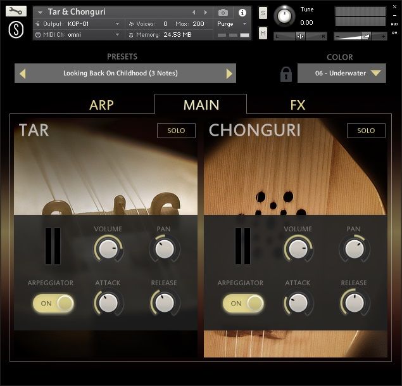Click the volume plus sign

pyautogui.click(x=383, y=36)
